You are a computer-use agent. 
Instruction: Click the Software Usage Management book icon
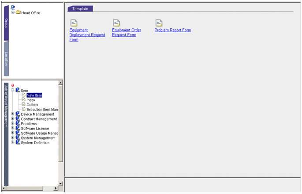tap(18, 133)
